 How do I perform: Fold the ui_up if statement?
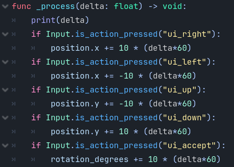5,90
